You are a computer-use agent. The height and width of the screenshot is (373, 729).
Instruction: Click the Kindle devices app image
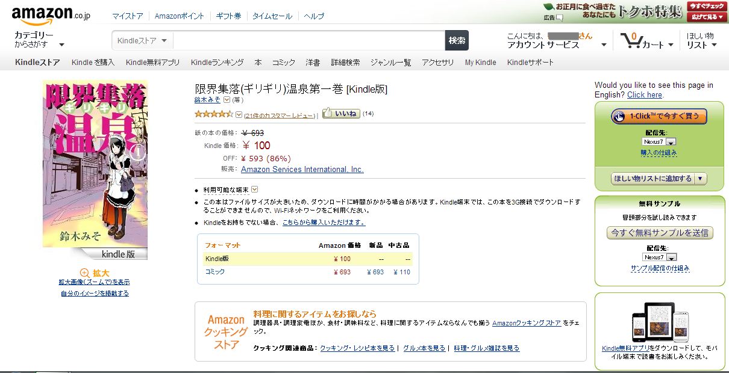click(x=660, y=322)
